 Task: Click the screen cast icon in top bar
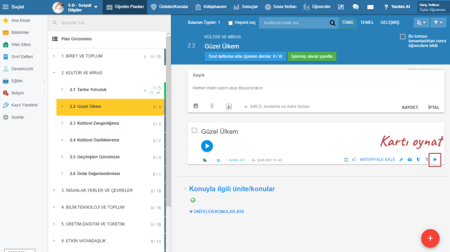(341, 7)
